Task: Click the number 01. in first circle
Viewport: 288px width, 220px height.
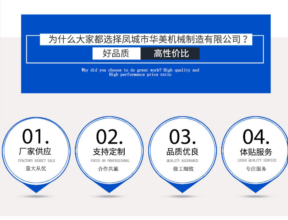Action: pos(36,137)
